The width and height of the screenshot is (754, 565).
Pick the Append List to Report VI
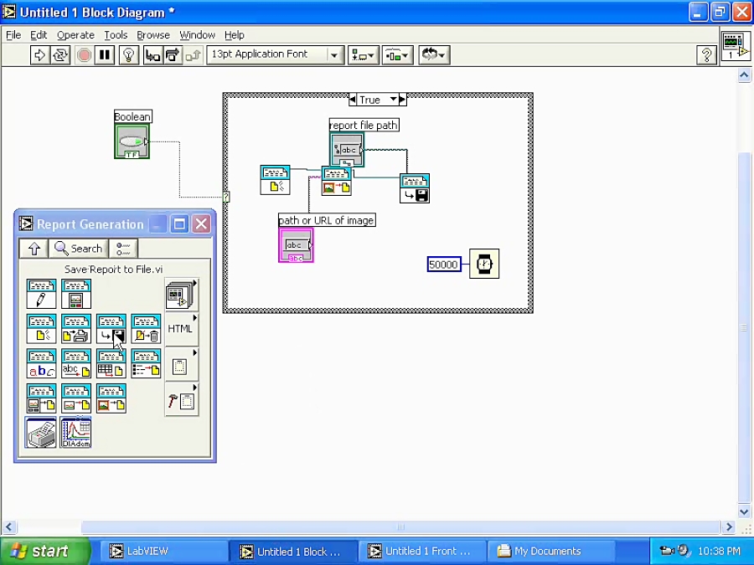146,364
